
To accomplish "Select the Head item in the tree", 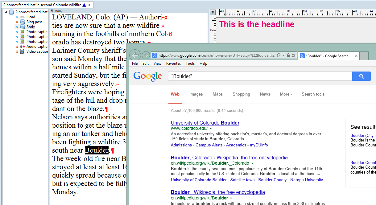I will coord(31,17).
